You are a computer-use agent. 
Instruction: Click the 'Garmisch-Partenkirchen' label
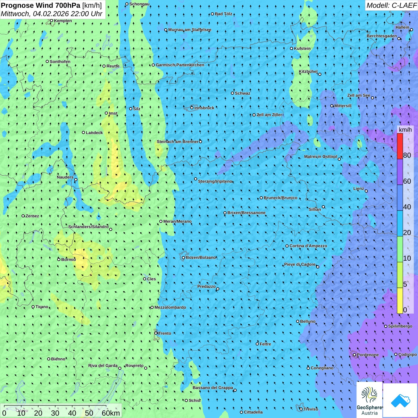[180, 65]
